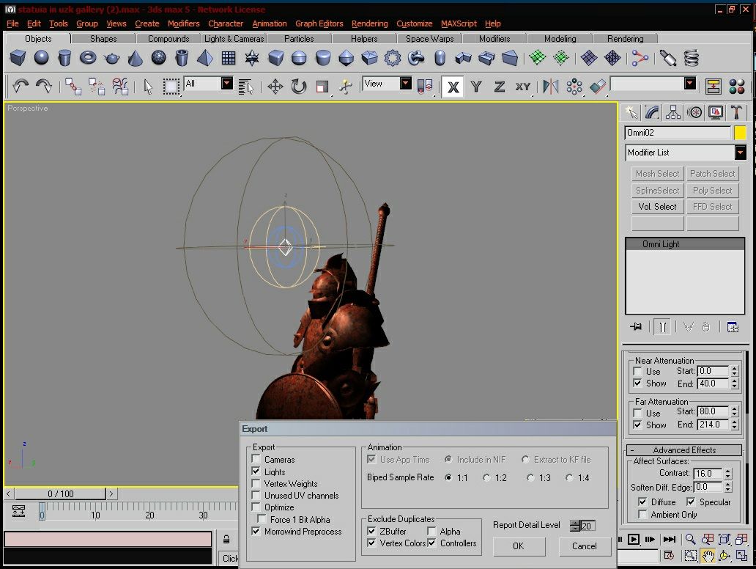Toggle Optimize export checkbox
Image resolution: width=756 pixels, height=569 pixels.
tap(256, 507)
